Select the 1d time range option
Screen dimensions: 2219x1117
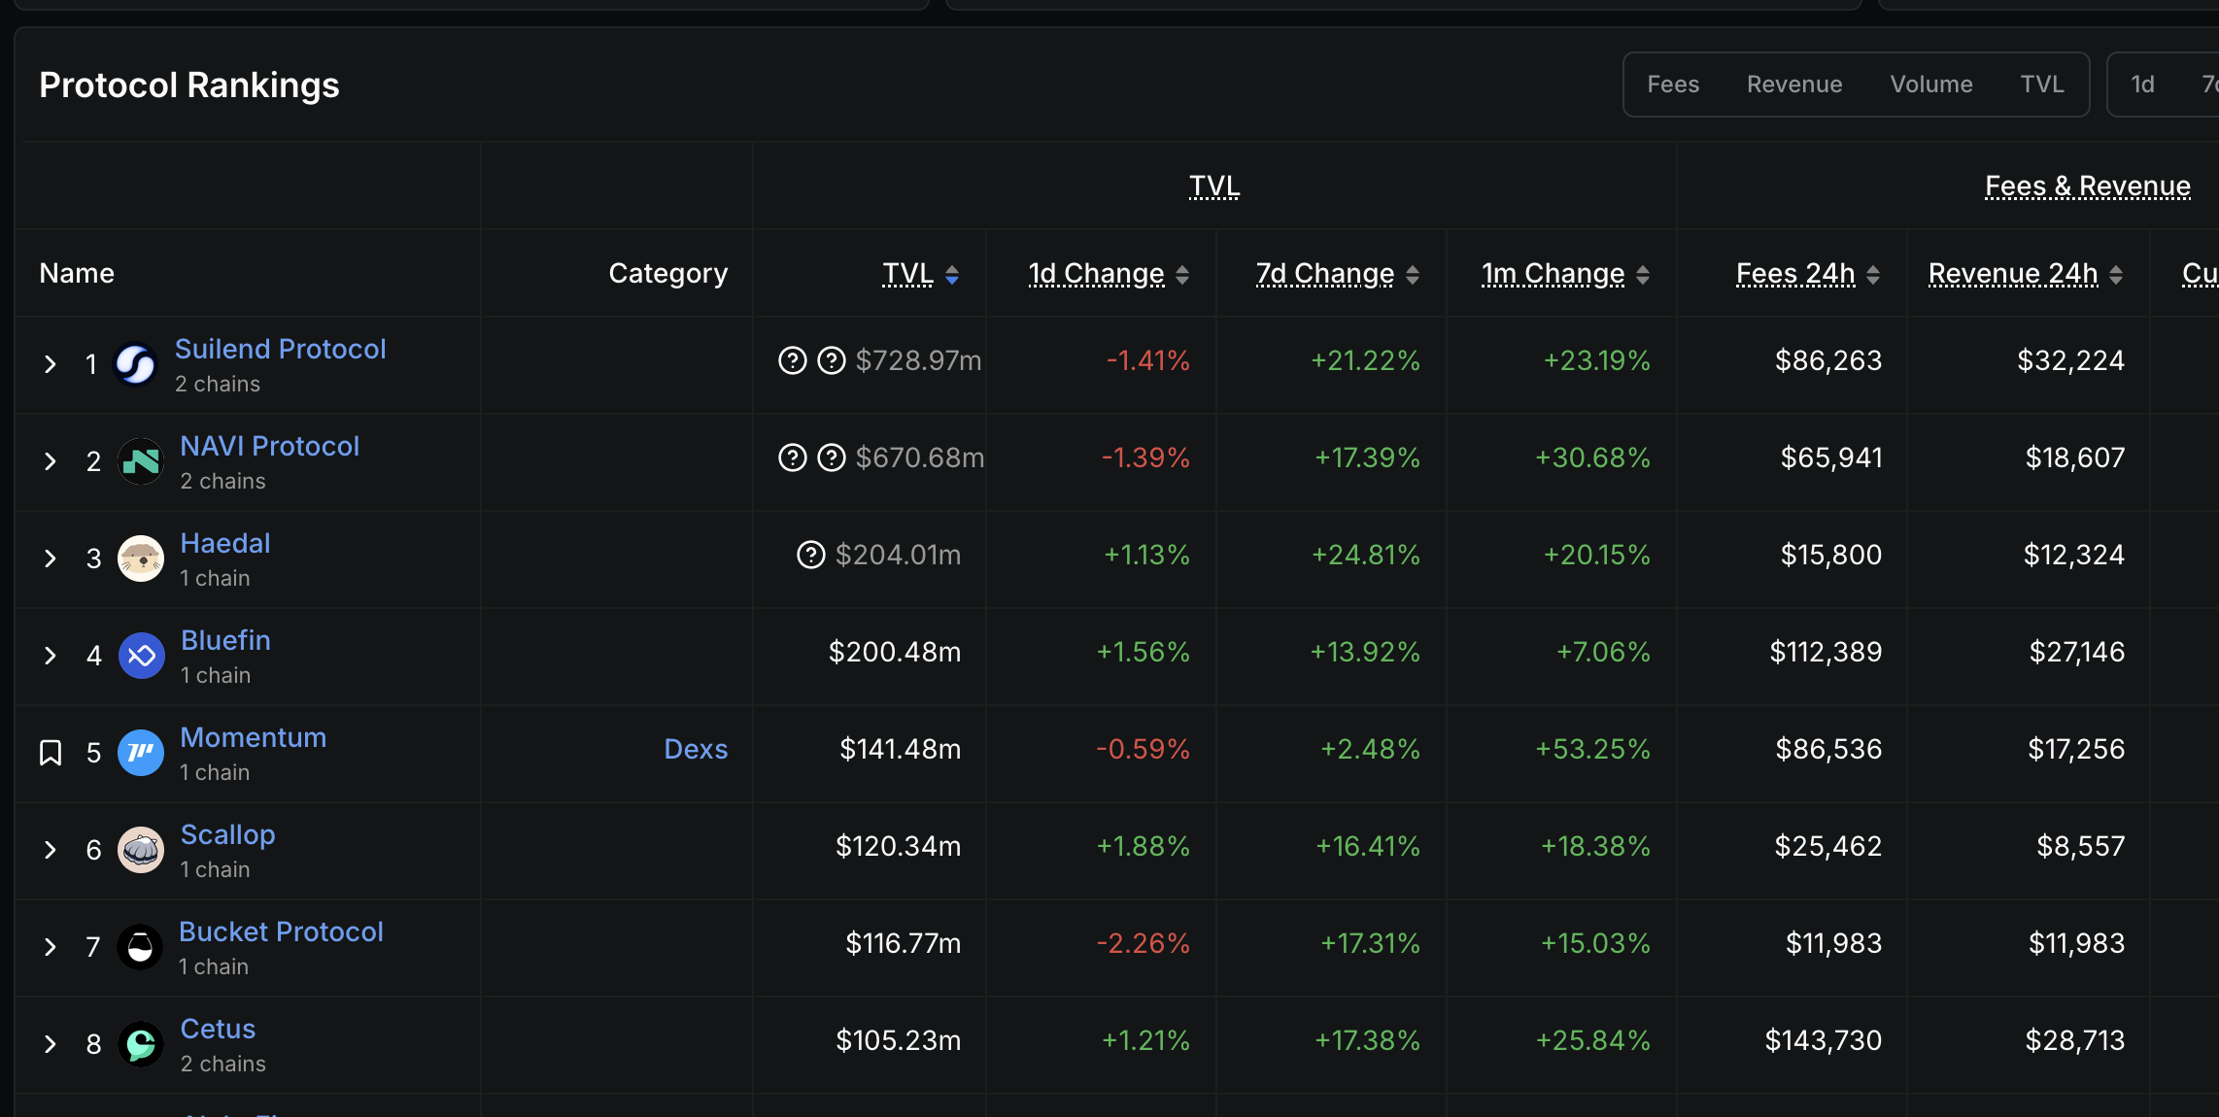2142,85
